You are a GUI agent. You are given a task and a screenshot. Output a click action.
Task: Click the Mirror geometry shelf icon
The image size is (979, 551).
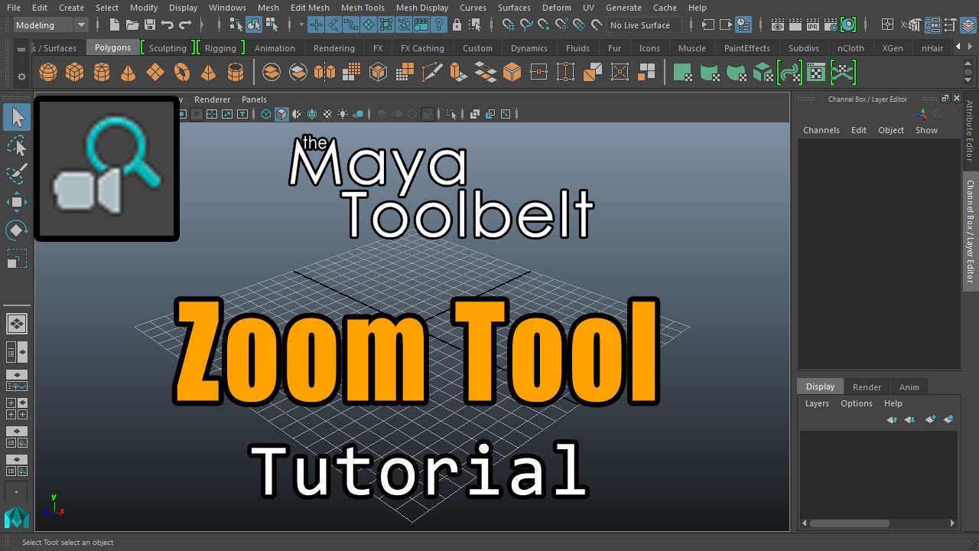[x=324, y=73]
